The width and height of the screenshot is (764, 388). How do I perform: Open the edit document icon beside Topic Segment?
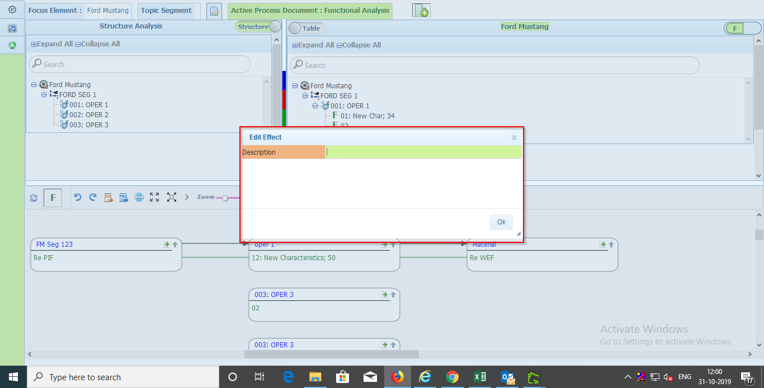(214, 11)
